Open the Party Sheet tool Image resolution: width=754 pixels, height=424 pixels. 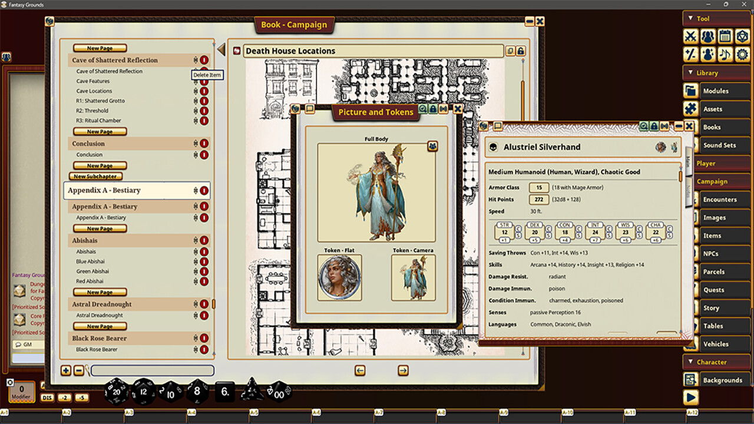coord(707,37)
